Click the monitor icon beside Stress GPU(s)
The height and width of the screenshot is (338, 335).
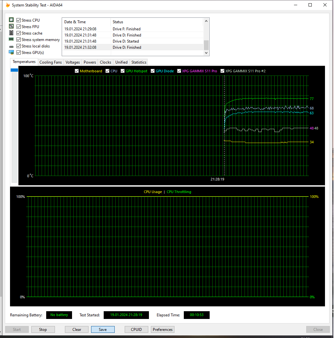pos(11,52)
